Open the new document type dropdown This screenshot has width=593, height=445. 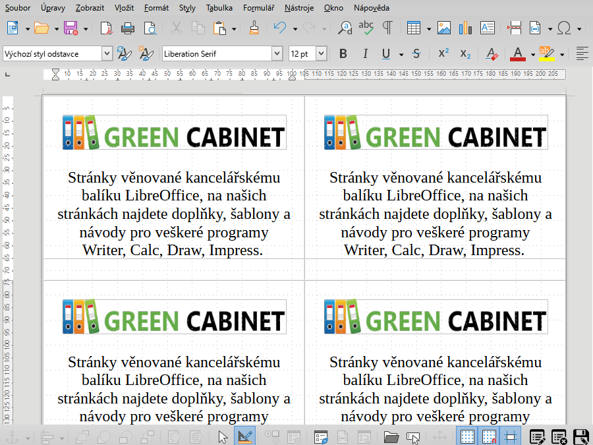[x=28, y=29]
